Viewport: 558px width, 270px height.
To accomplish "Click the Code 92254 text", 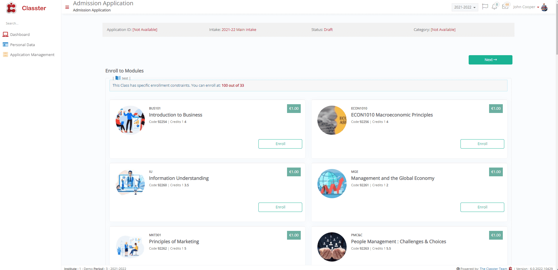I will (x=158, y=122).
